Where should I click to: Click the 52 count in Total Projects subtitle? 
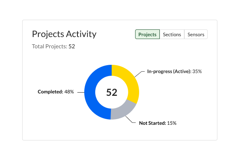pos(72,46)
